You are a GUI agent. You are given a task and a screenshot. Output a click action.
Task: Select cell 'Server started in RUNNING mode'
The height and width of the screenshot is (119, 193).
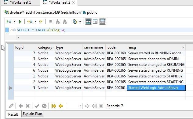click(156, 53)
